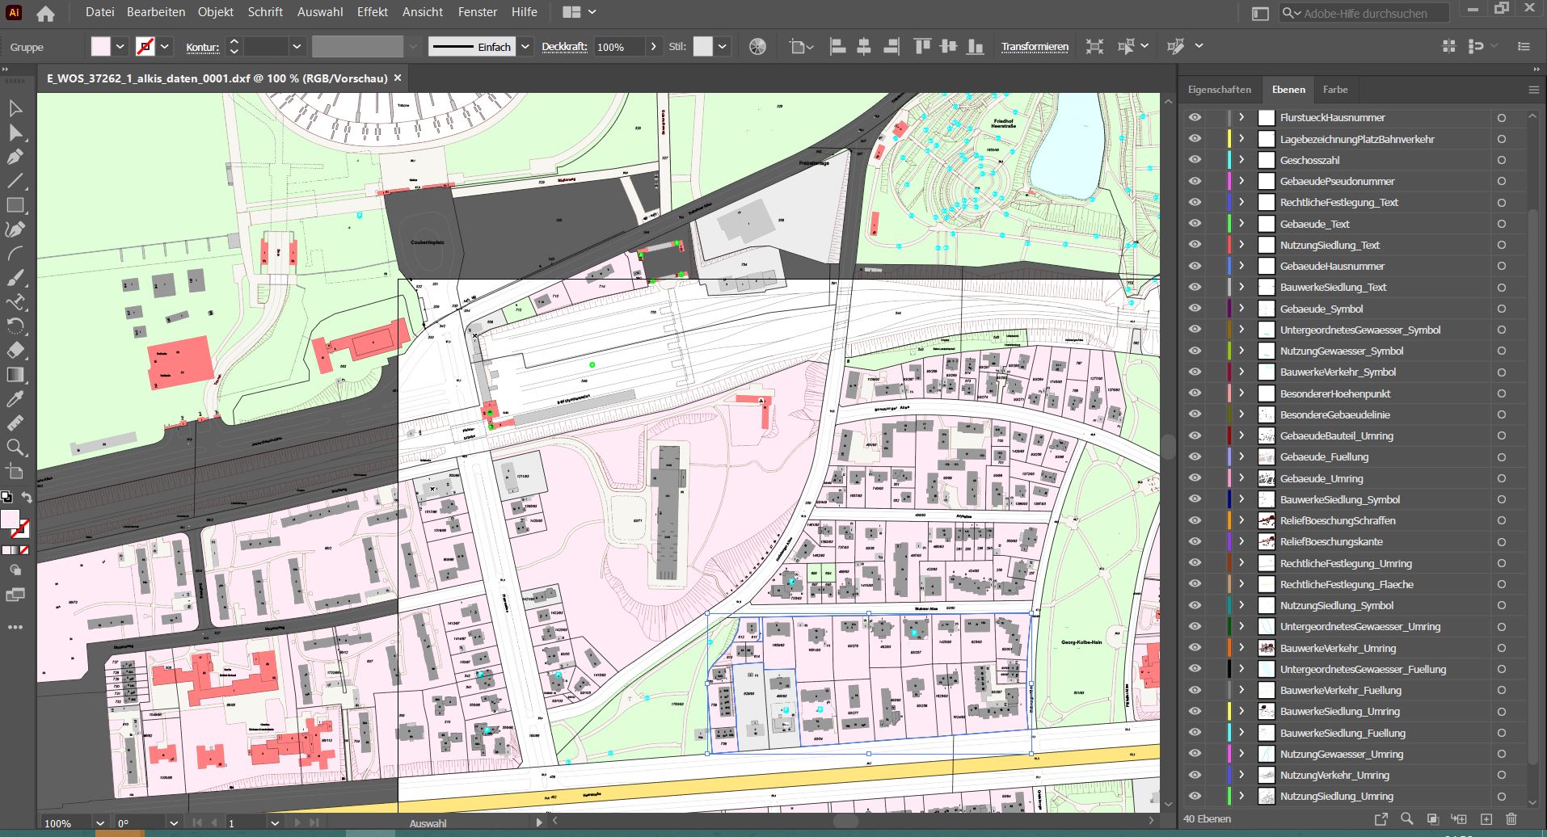This screenshot has width=1547, height=837.
Task: Create new layer in Ebenen panel
Action: (x=1486, y=819)
